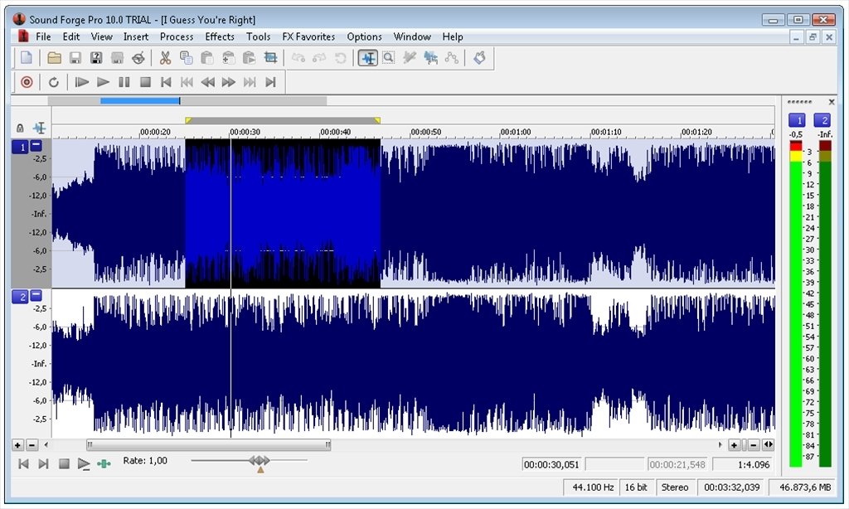The image size is (849, 509).
Task: Select the Envelope tool
Action: pos(452,57)
